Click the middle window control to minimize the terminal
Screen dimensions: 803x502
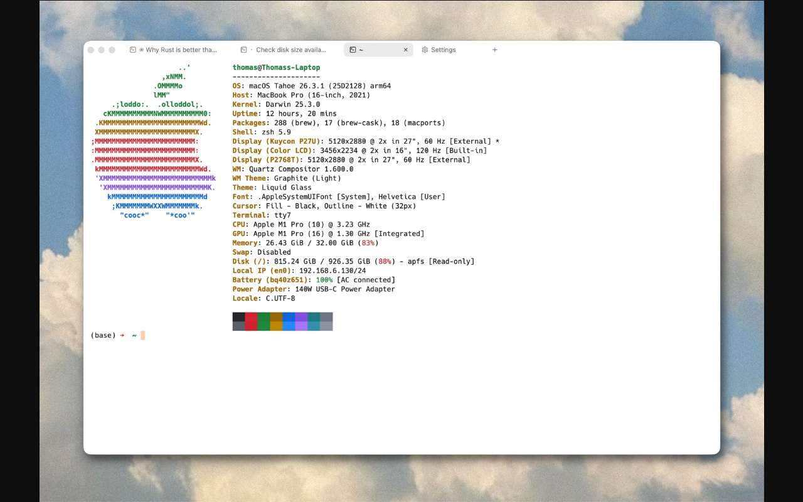tap(102, 50)
